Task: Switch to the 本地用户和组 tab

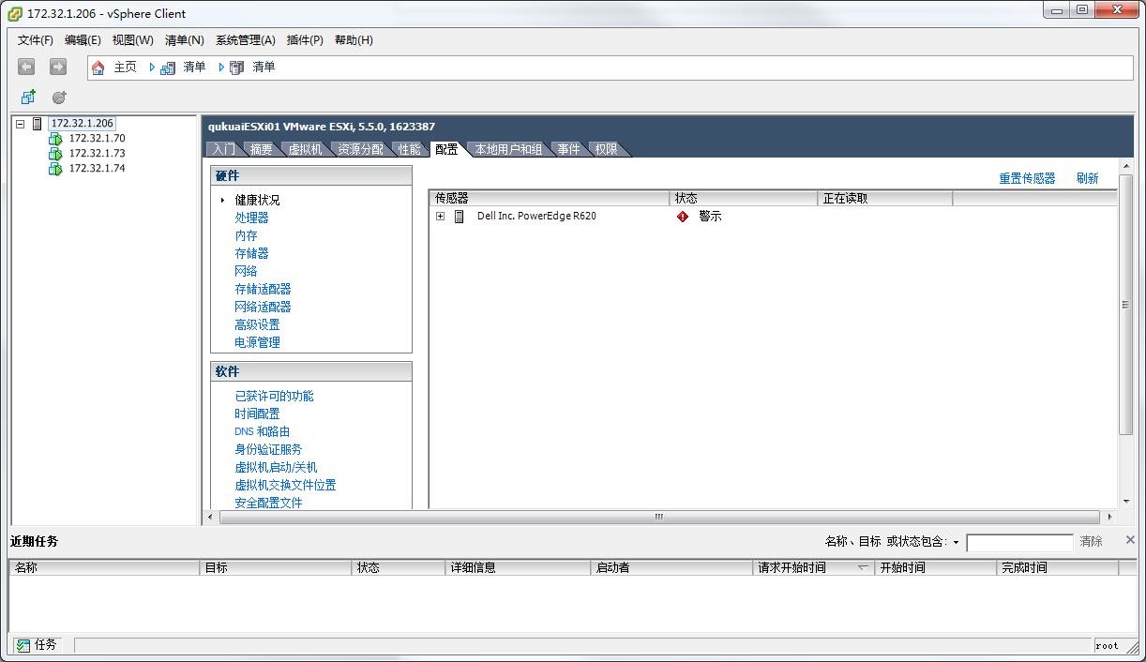Action: click(508, 149)
